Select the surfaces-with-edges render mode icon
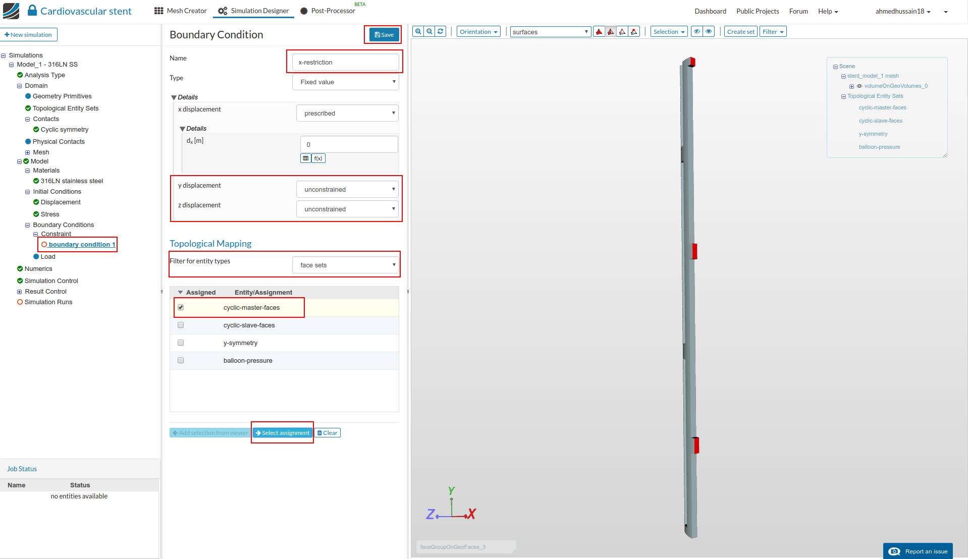 point(611,32)
